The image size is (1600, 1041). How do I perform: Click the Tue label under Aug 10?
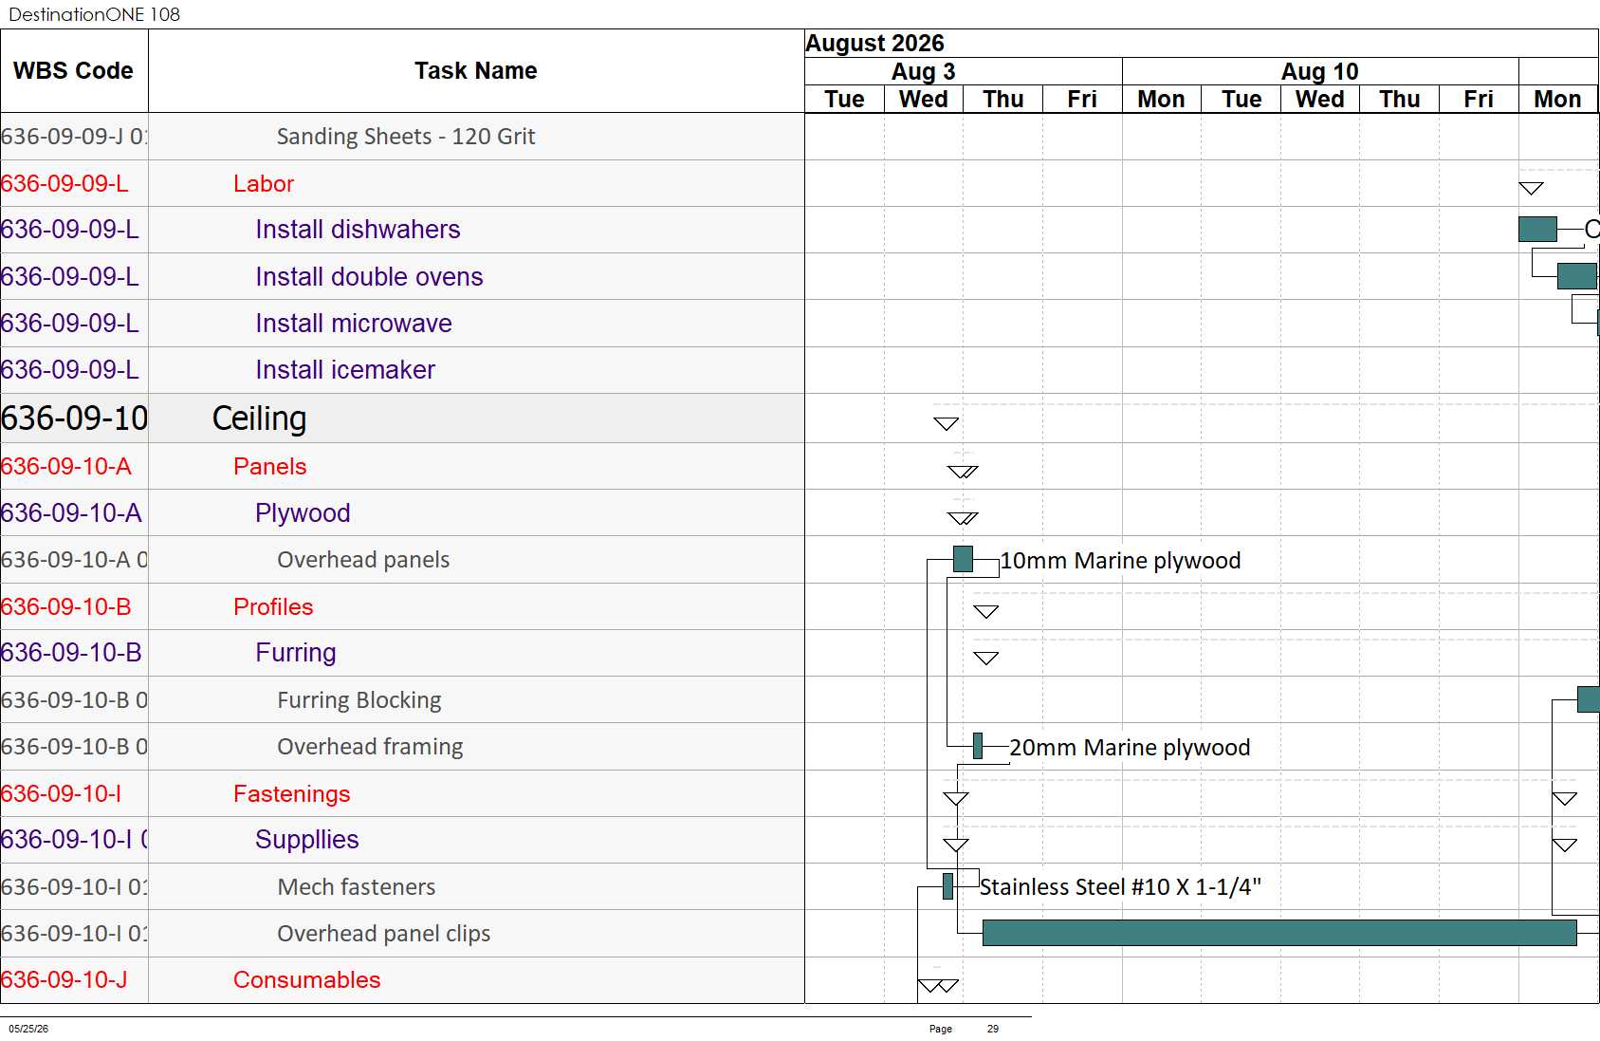click(1241, 100)
